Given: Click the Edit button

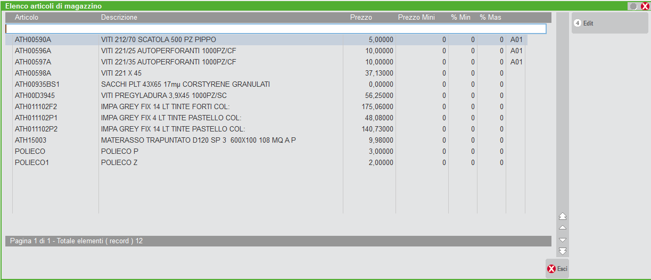Looking at the screenshot, I should (x=609, y=23).
